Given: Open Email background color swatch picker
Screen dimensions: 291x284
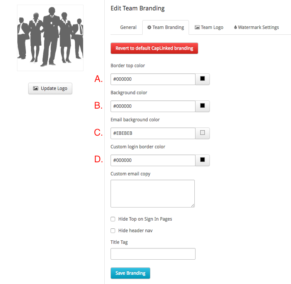Looking at the screenshot, I should click(203, 133).
